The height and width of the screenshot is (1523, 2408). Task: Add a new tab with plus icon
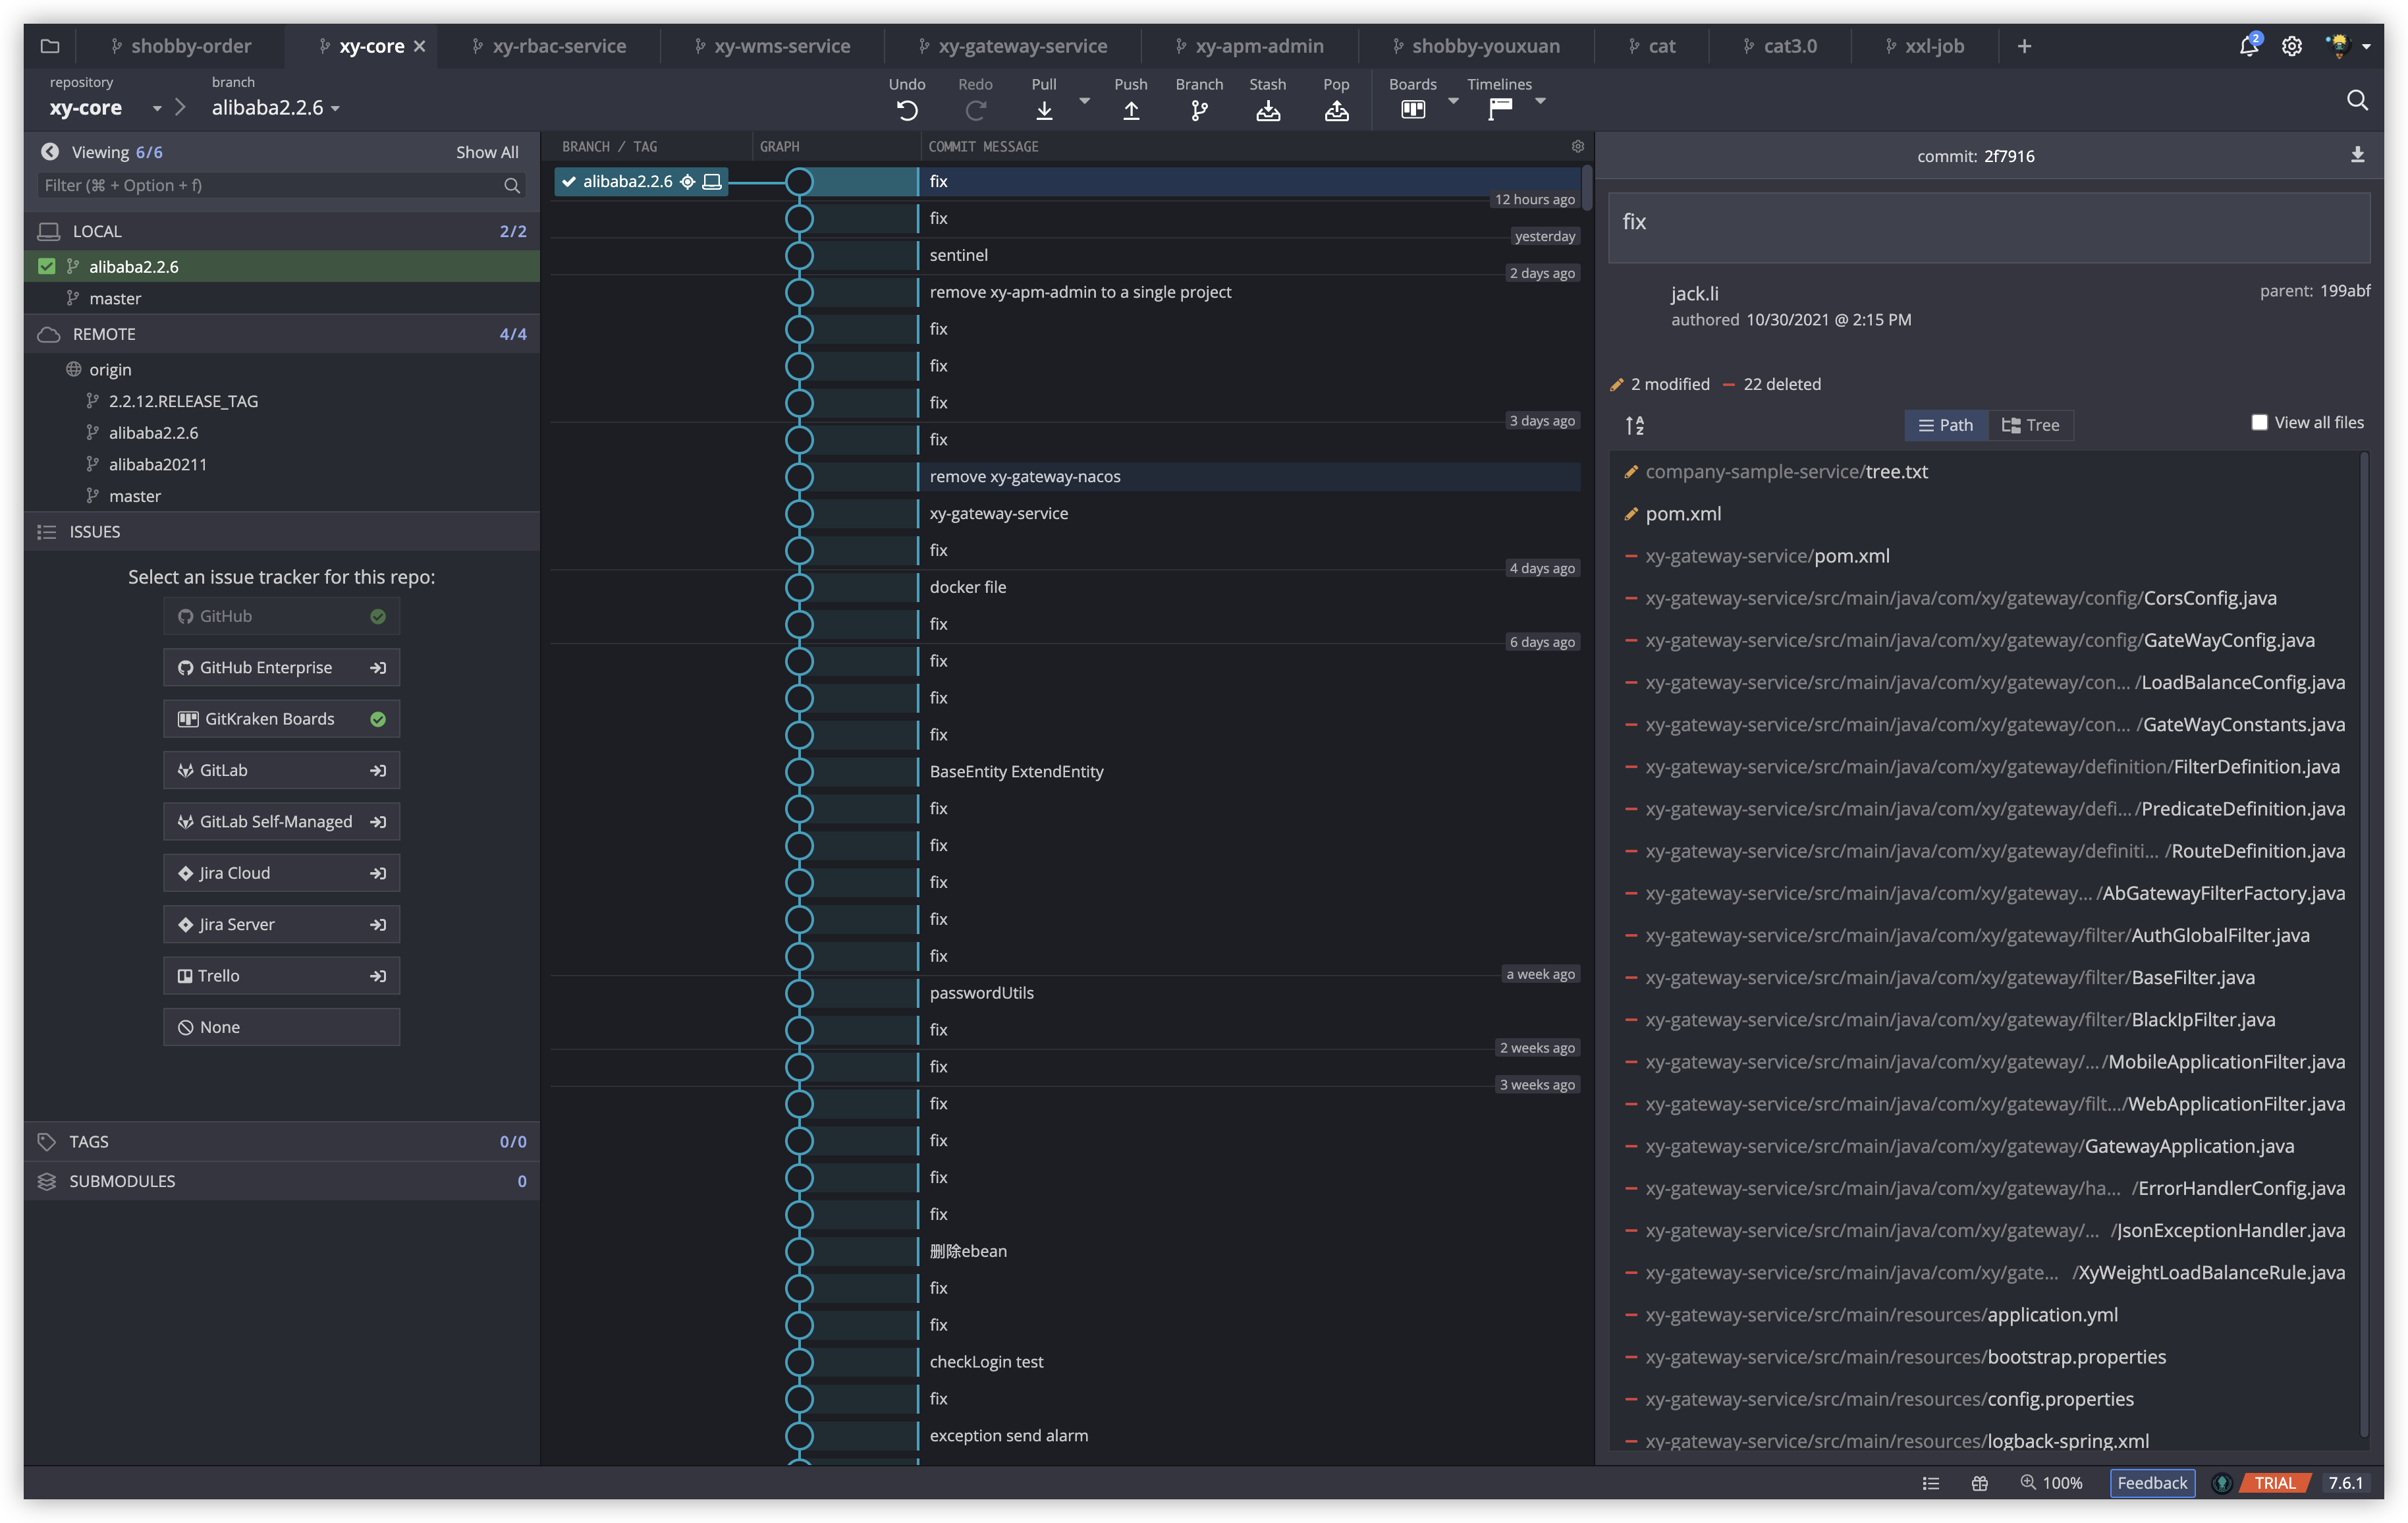tap(2024, 46)
